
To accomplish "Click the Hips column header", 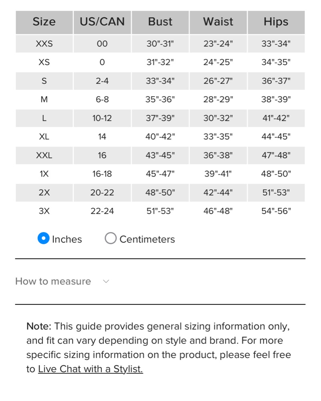I will click(x=276, y=22).
